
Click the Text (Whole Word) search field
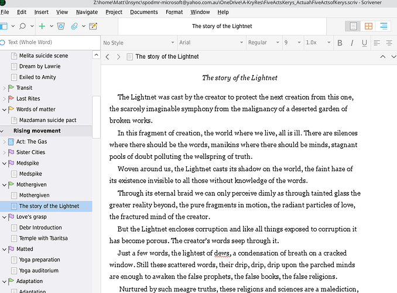coord(50,42)
